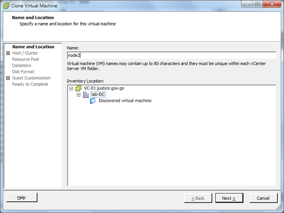The width and height of the screenshot is (284, 213).
Task: Click the Back button
Action: click(198, 198)
